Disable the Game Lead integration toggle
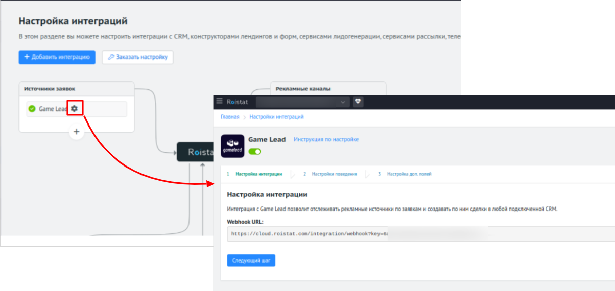The width and height of the screenshot is (615, 291). (255, 151)
